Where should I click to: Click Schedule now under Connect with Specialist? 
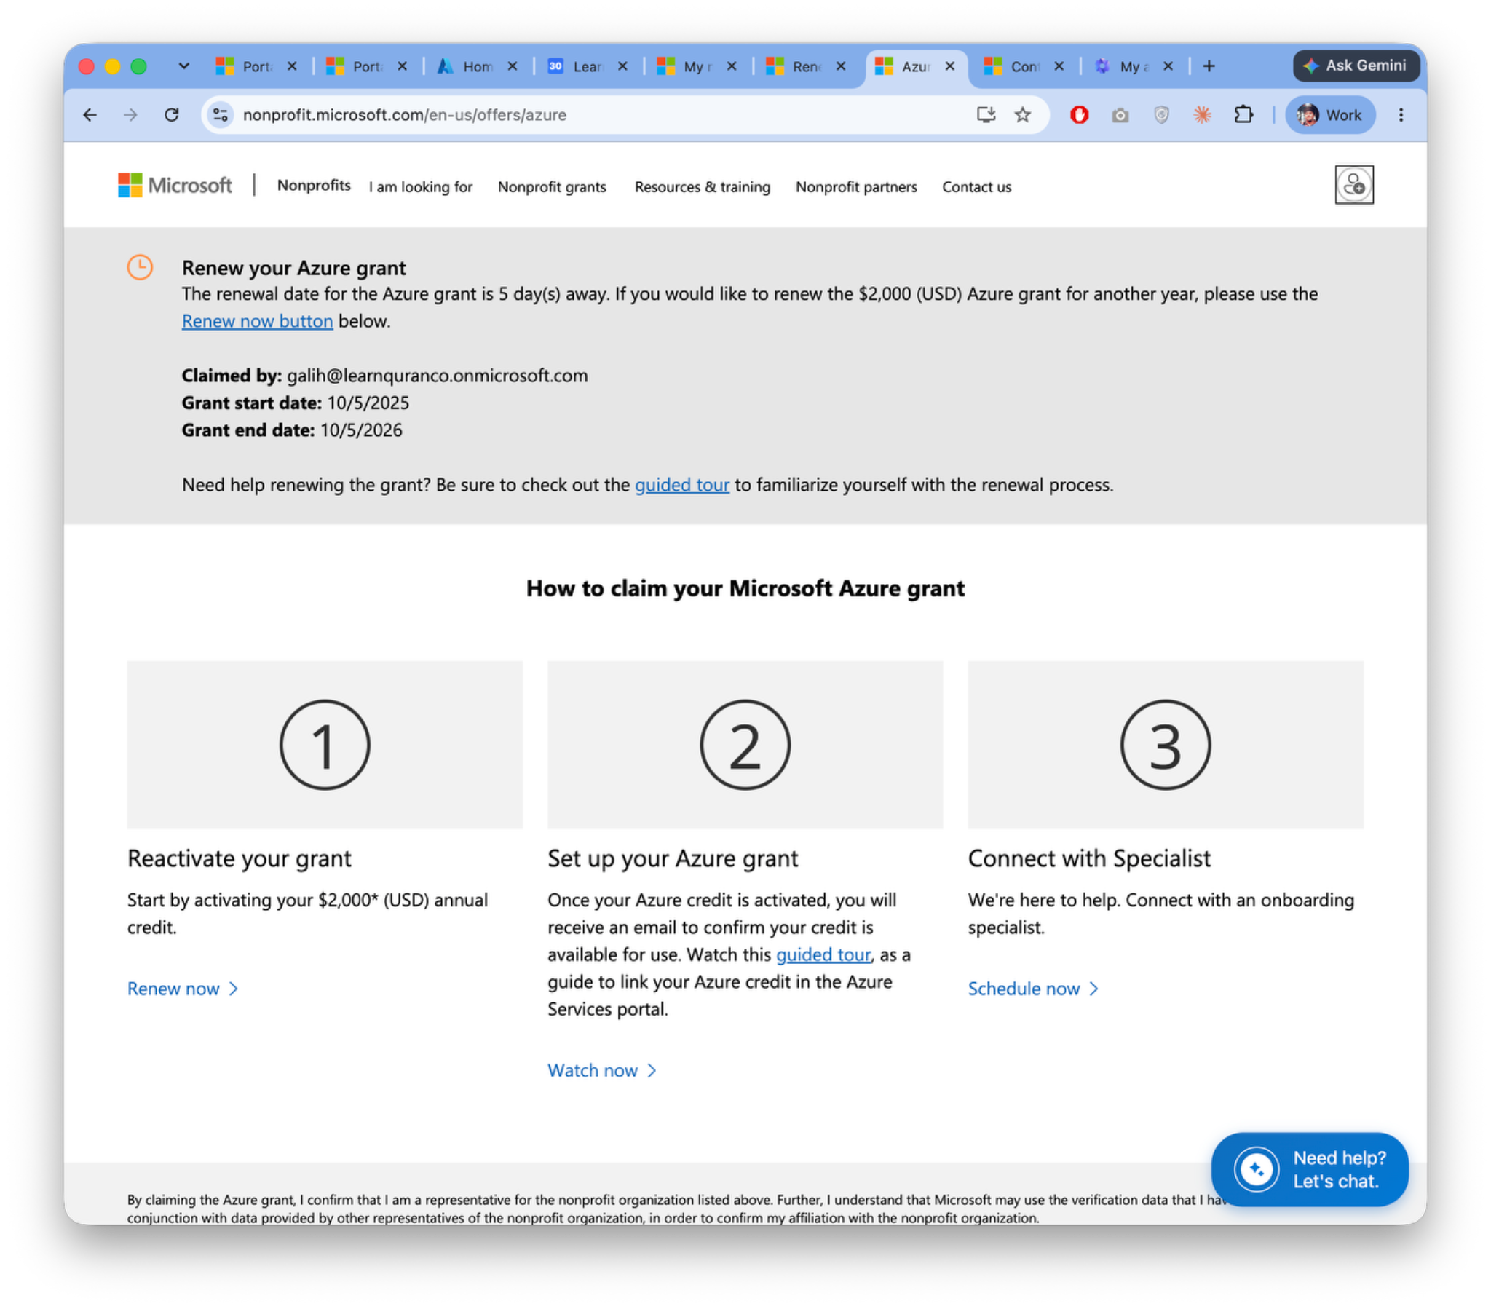(1033, 989)
